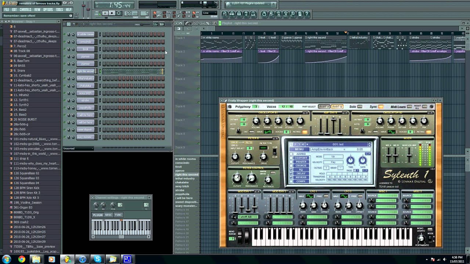Image resolution: width=470 pixels, height=264 pixels.
Task: Select PART A in Sylenth
Action: [x=324, y=107]
